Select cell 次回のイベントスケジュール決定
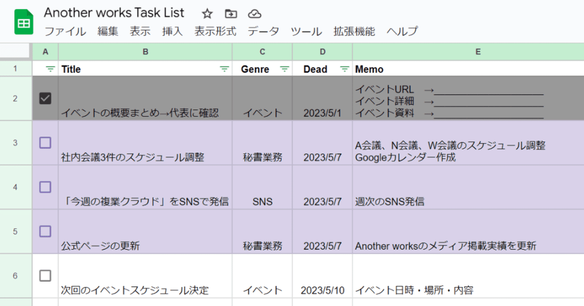The image size is (584, 306). coord(145,276)
